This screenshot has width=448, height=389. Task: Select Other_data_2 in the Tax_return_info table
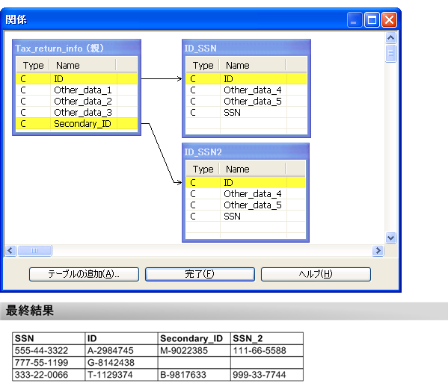tap(76, 102)
